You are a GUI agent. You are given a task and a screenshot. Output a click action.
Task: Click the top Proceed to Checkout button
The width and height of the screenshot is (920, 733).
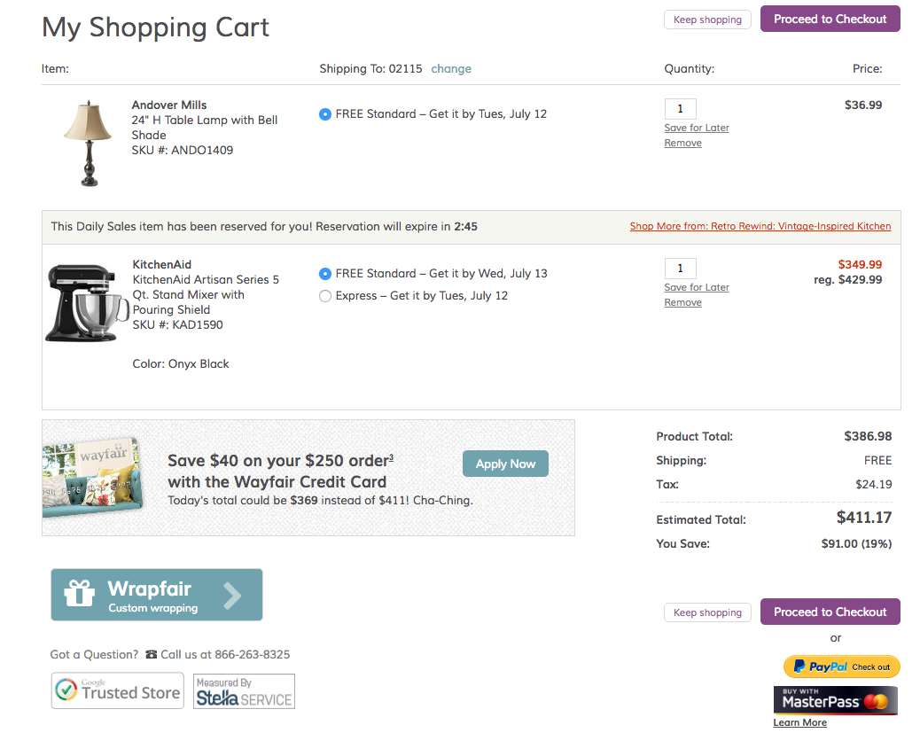(830, 19)
